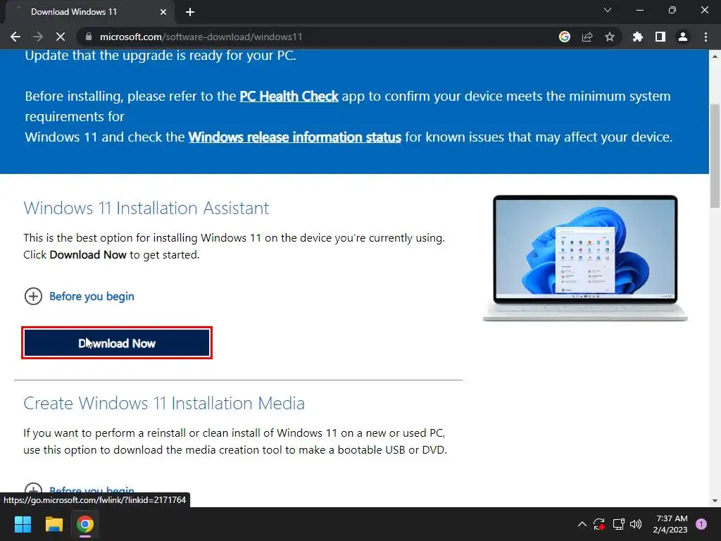This screenshot has width=721, height=541.
Task: Open Google icon in address bar
Action: point(565,37)
